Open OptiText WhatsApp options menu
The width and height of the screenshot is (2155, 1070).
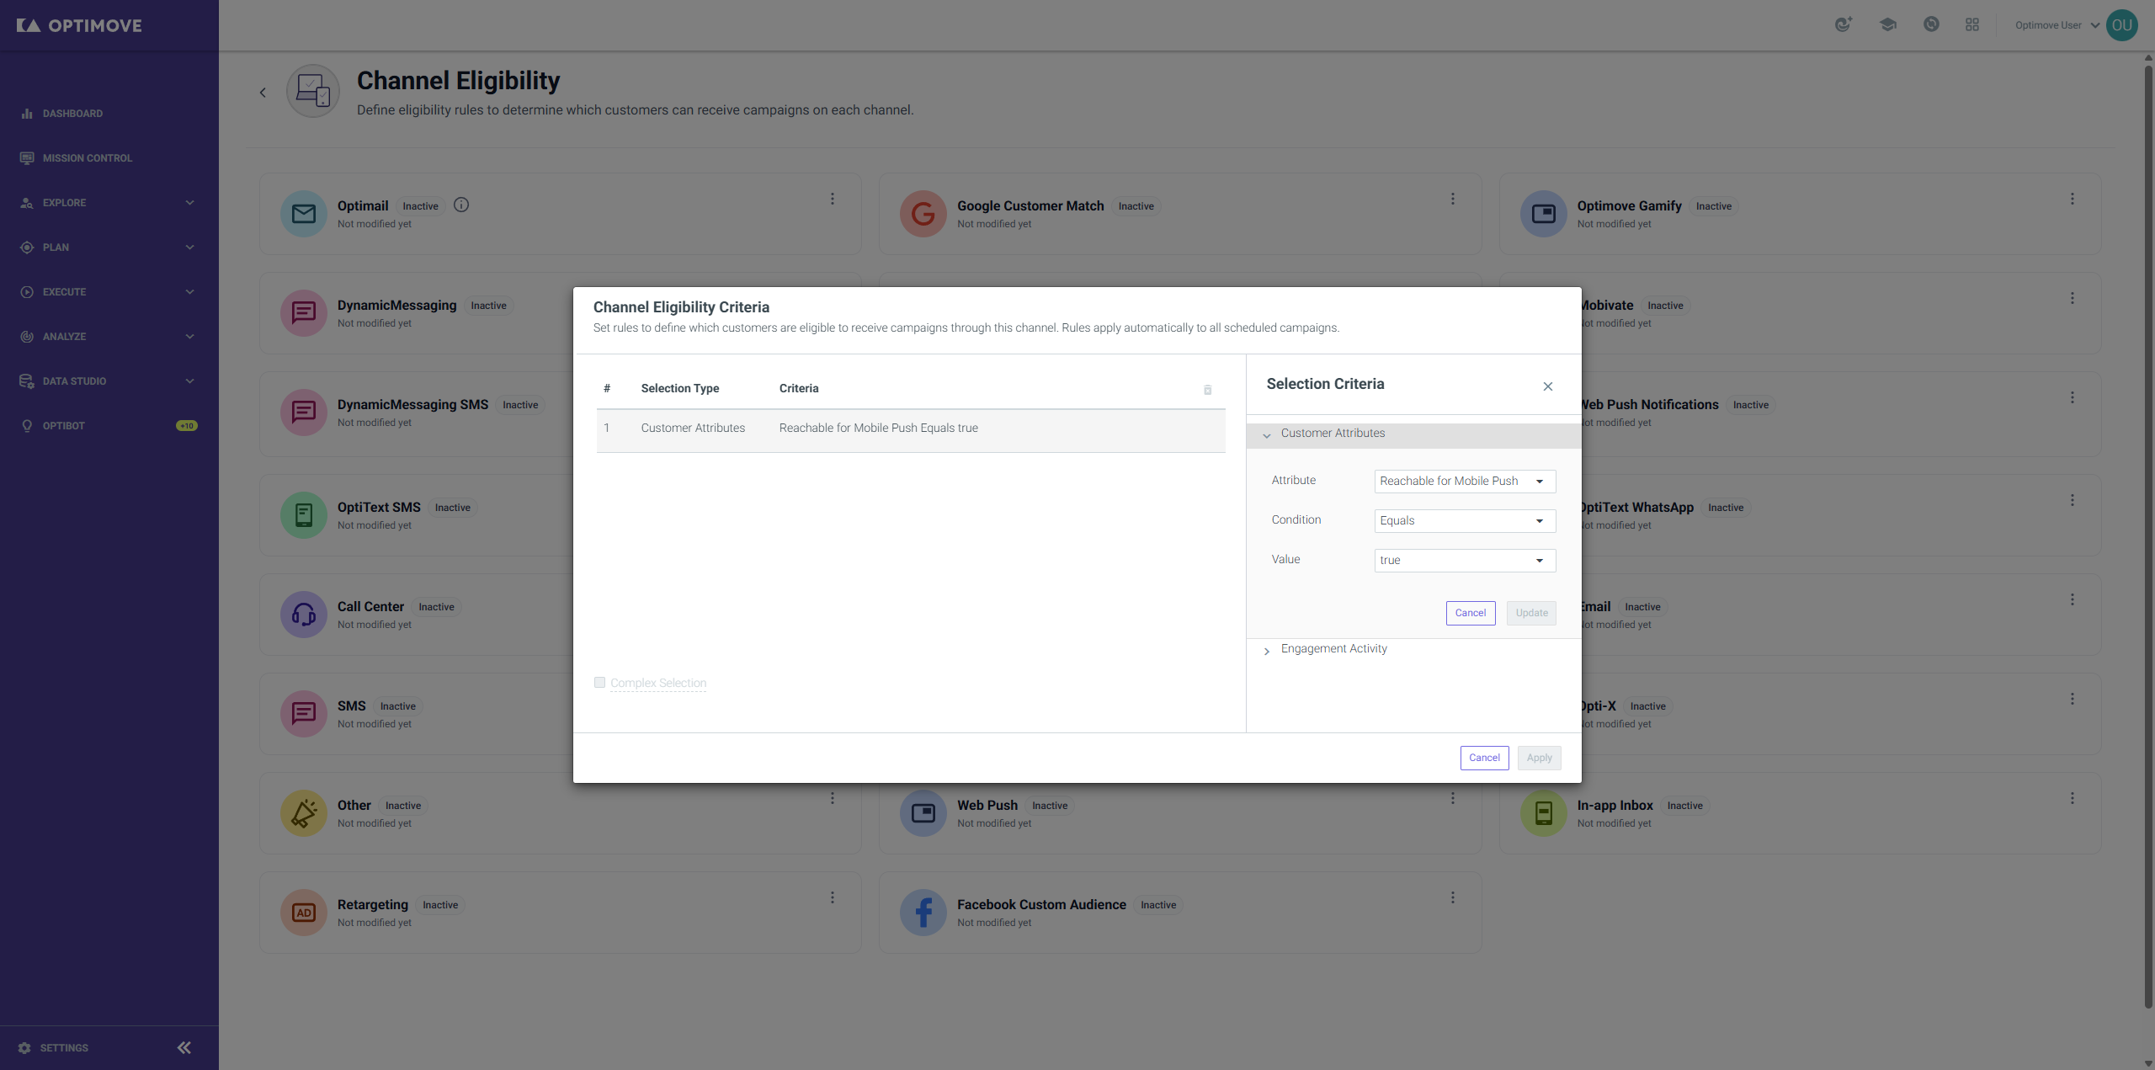[2073, 500]
